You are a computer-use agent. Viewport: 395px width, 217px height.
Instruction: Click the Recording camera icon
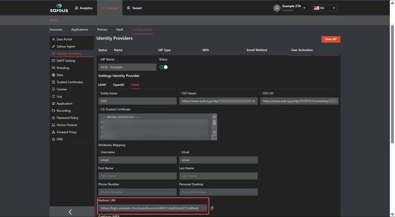(x=53, y=111)
